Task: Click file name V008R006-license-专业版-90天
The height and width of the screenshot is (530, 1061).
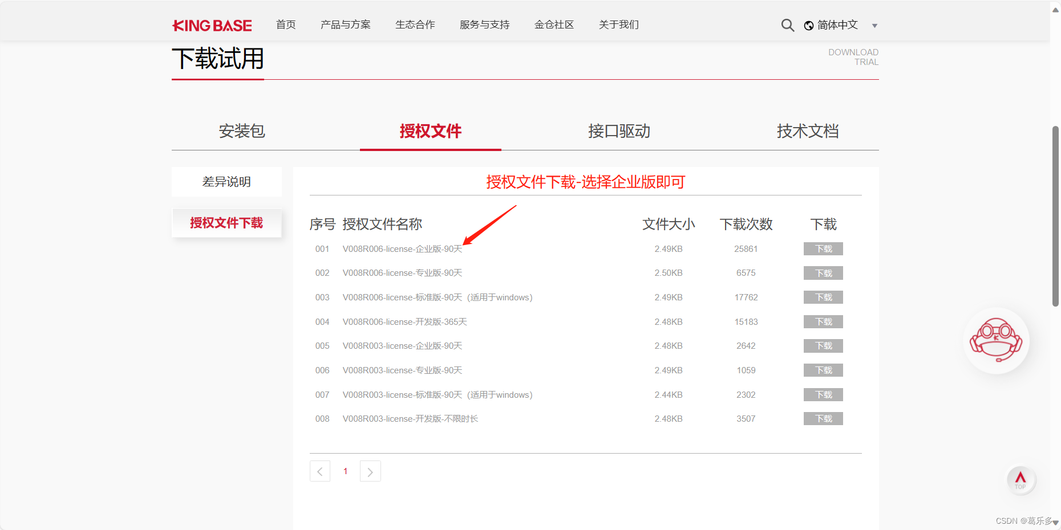Action: point(402,273)
